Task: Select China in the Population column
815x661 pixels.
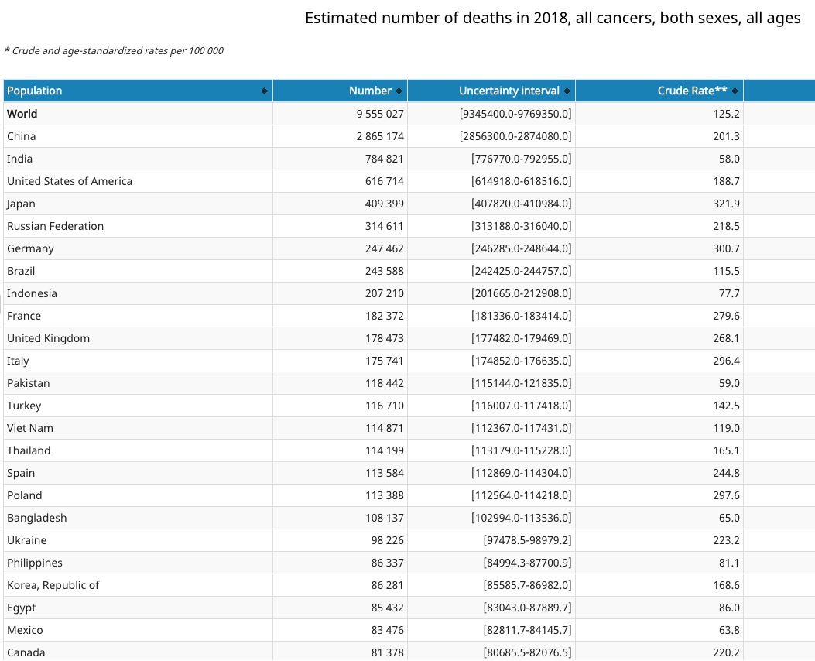Action: point(22,136)
